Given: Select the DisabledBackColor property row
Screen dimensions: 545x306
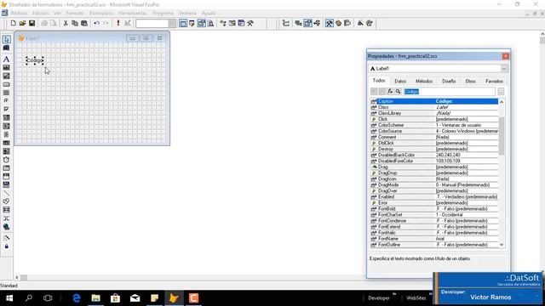Looking at the screenshot, I should point(434,155).
